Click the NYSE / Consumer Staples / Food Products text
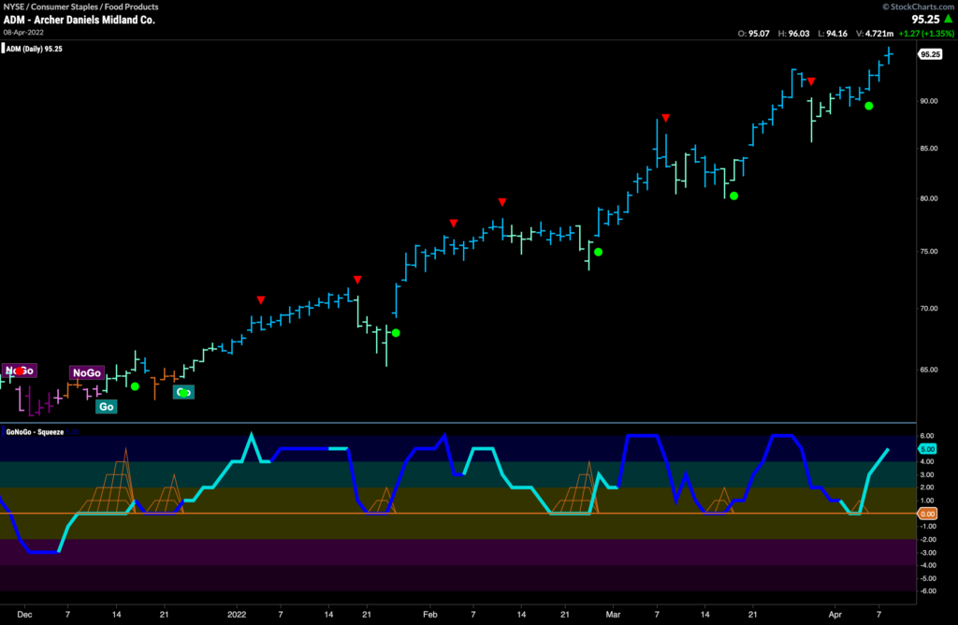 80,7
